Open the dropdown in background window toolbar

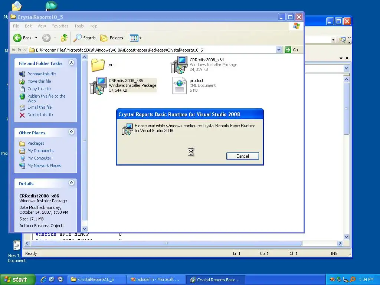[333, 40]
